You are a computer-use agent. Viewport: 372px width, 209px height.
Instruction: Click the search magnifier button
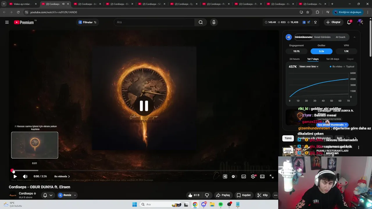point(201,22)
